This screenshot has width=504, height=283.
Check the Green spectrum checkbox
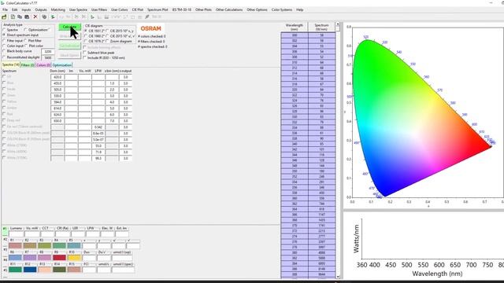4,95
